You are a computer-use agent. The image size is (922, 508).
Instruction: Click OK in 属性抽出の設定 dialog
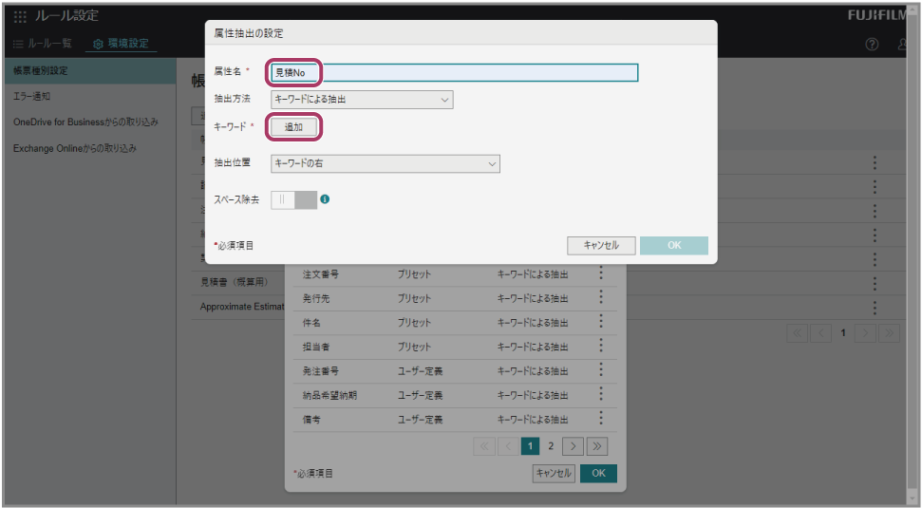(674, 245)
